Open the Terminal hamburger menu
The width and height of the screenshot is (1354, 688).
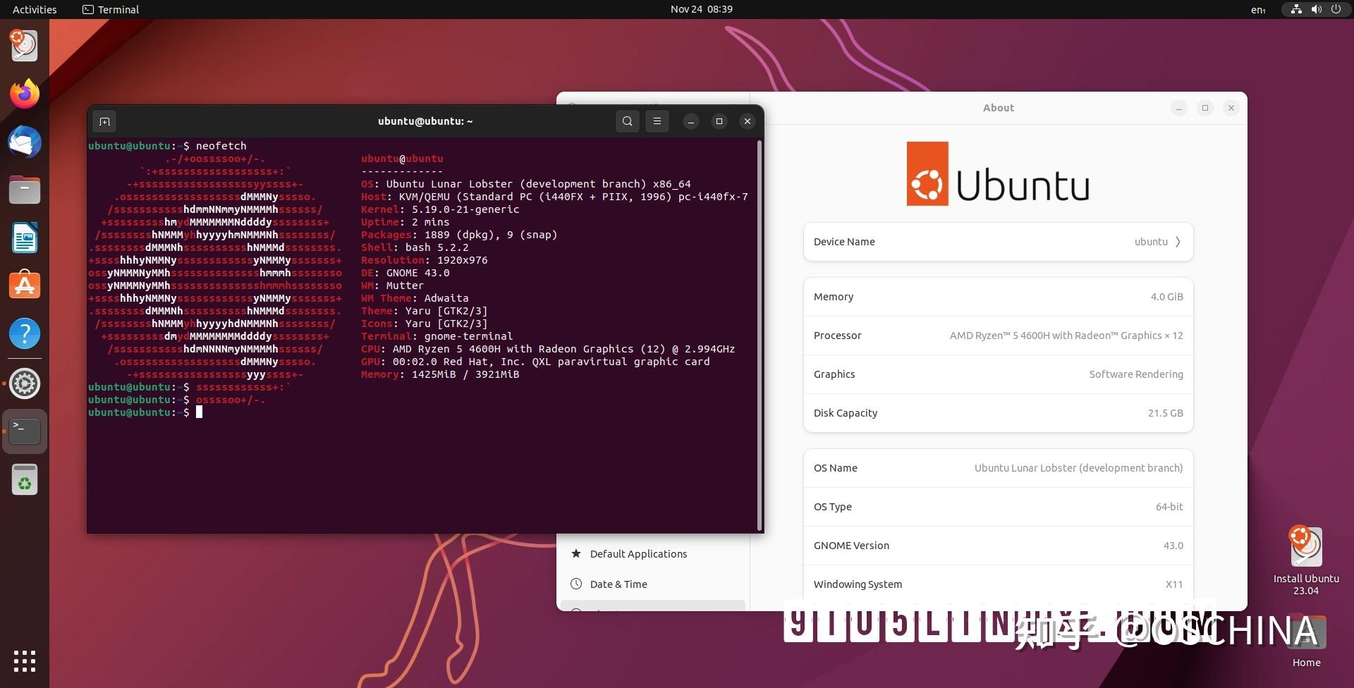pyautogui.click(x=657, y=121)
